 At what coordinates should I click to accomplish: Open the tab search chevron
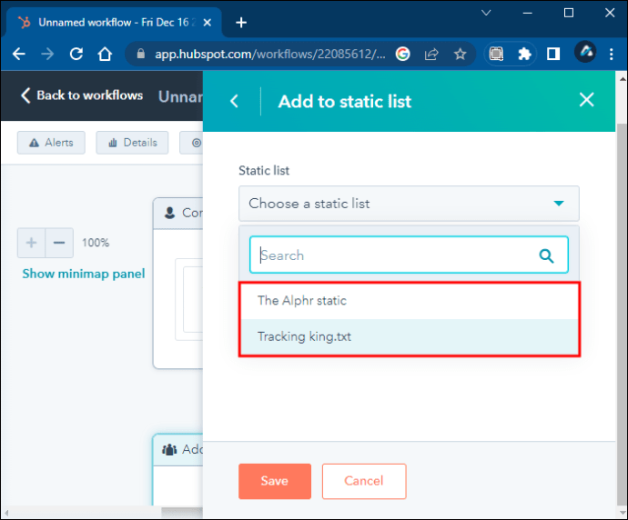(486, 13)
